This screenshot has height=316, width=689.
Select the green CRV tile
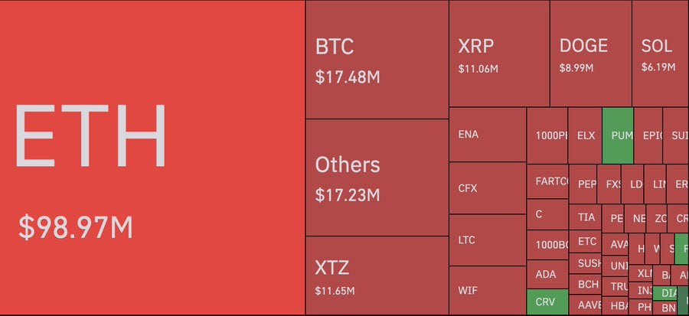click(547, 302)
